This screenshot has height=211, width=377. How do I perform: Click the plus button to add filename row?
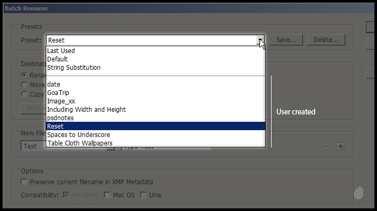tap(340, 146)
